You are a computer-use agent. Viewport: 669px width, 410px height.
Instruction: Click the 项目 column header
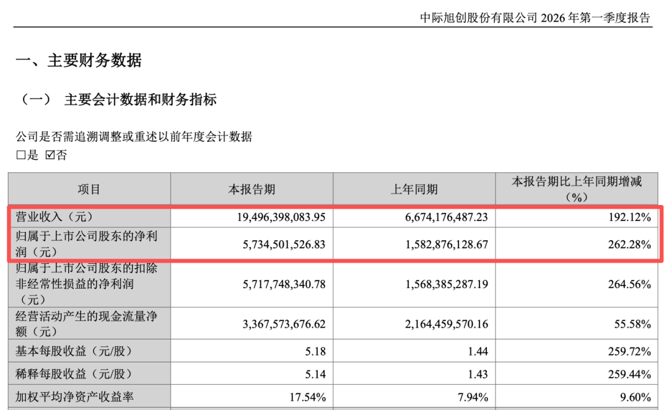(89, 189)
